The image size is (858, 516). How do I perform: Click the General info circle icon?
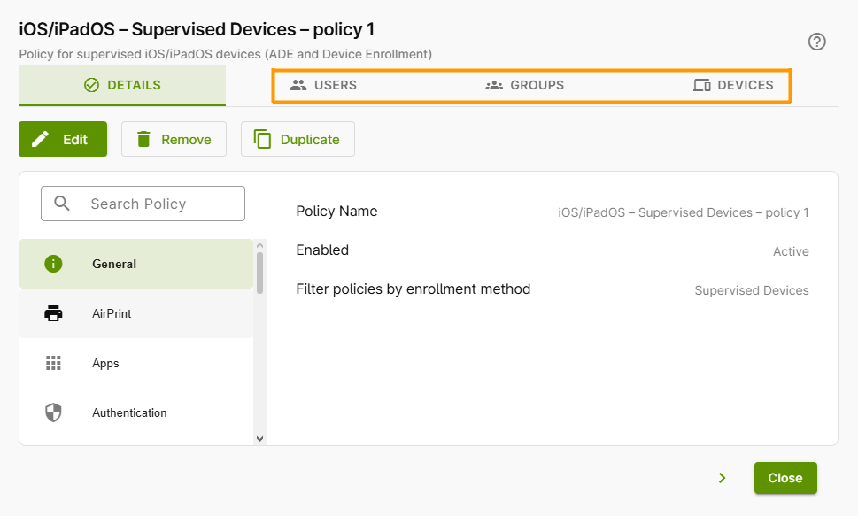[53, 264]
